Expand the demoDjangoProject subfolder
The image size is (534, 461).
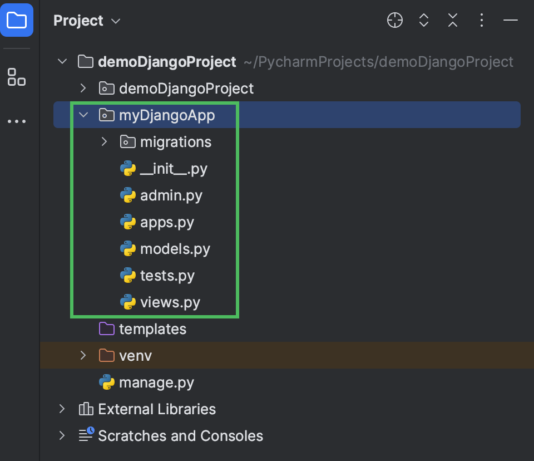[83, 88]
